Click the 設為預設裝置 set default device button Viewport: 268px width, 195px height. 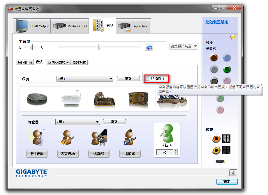coord(181,46)
